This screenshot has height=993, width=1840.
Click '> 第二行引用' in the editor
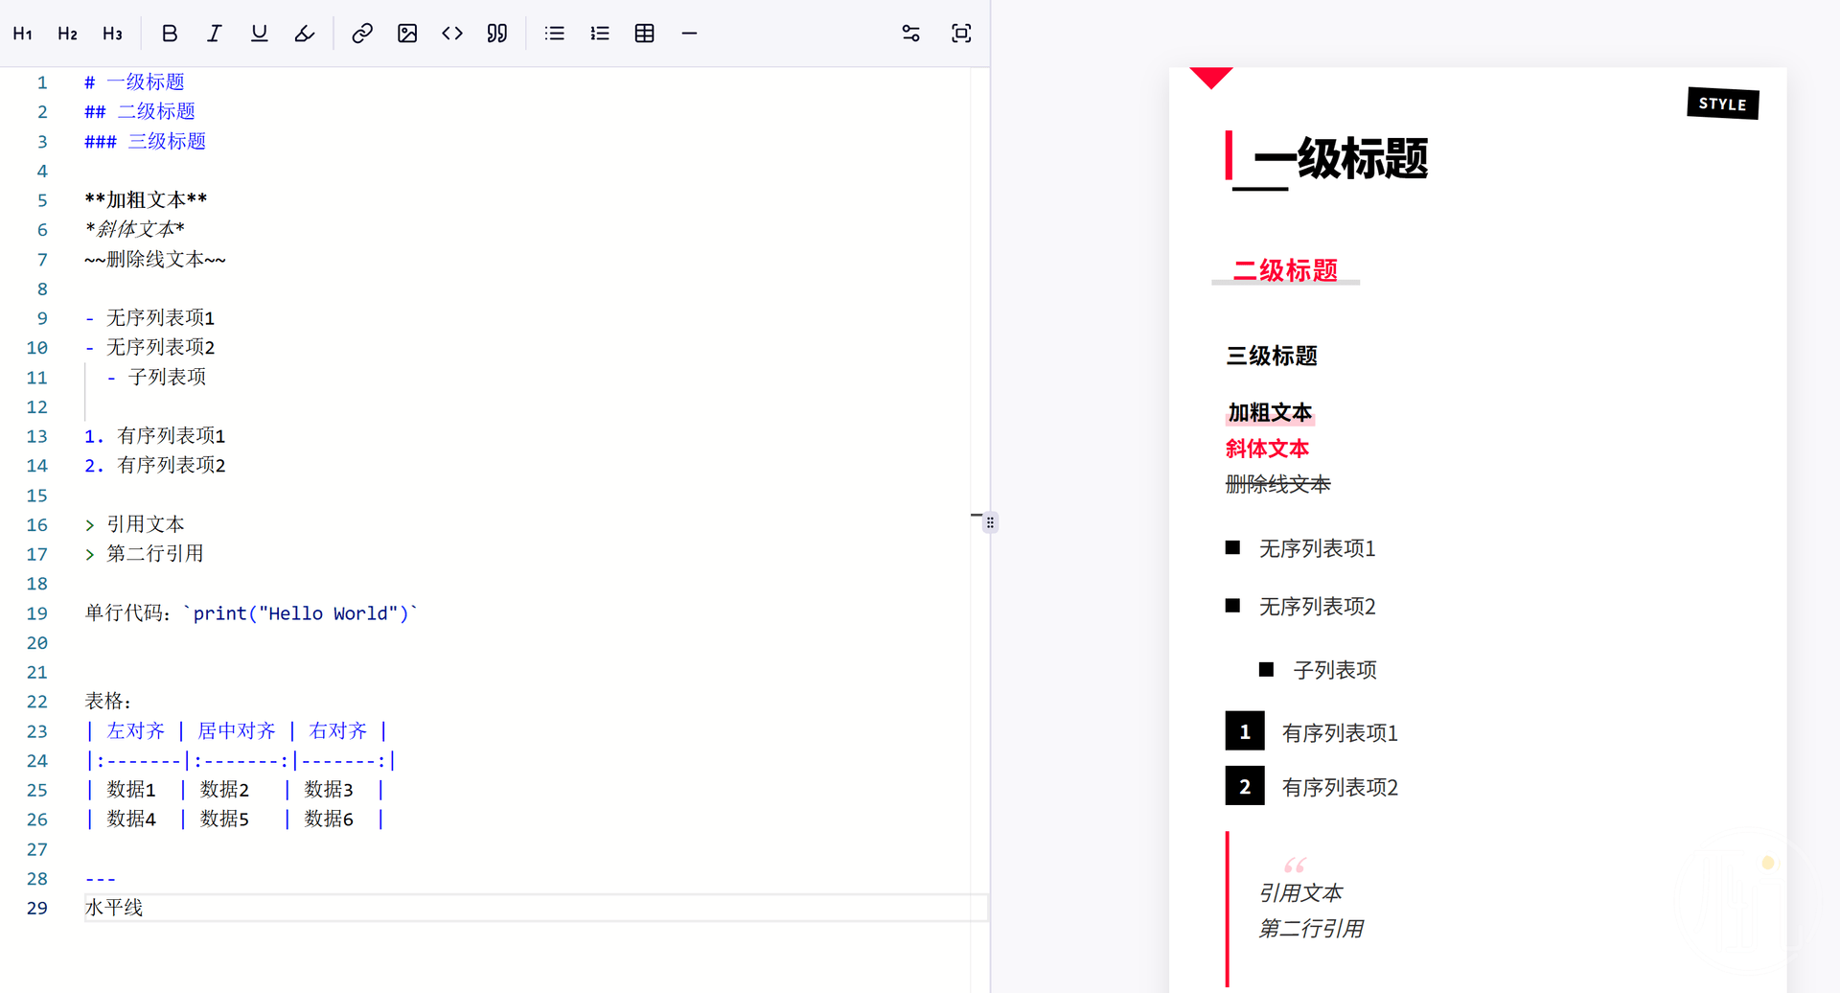pyautogui.click(x=144, y=554)
